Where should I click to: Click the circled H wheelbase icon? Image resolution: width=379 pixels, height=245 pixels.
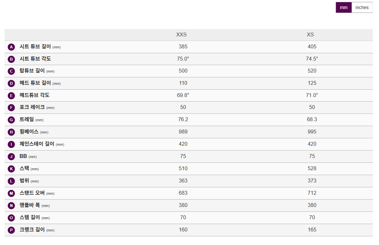point(11,132)
